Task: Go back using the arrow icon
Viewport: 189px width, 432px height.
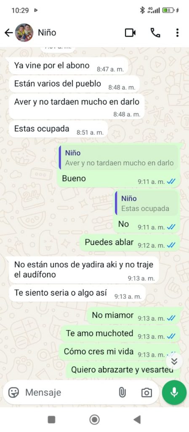Action: click(9, 33)
